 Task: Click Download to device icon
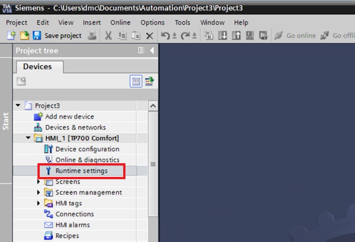222,36
